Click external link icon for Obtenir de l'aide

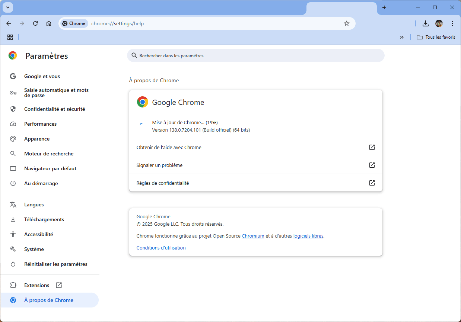(372, 147)
